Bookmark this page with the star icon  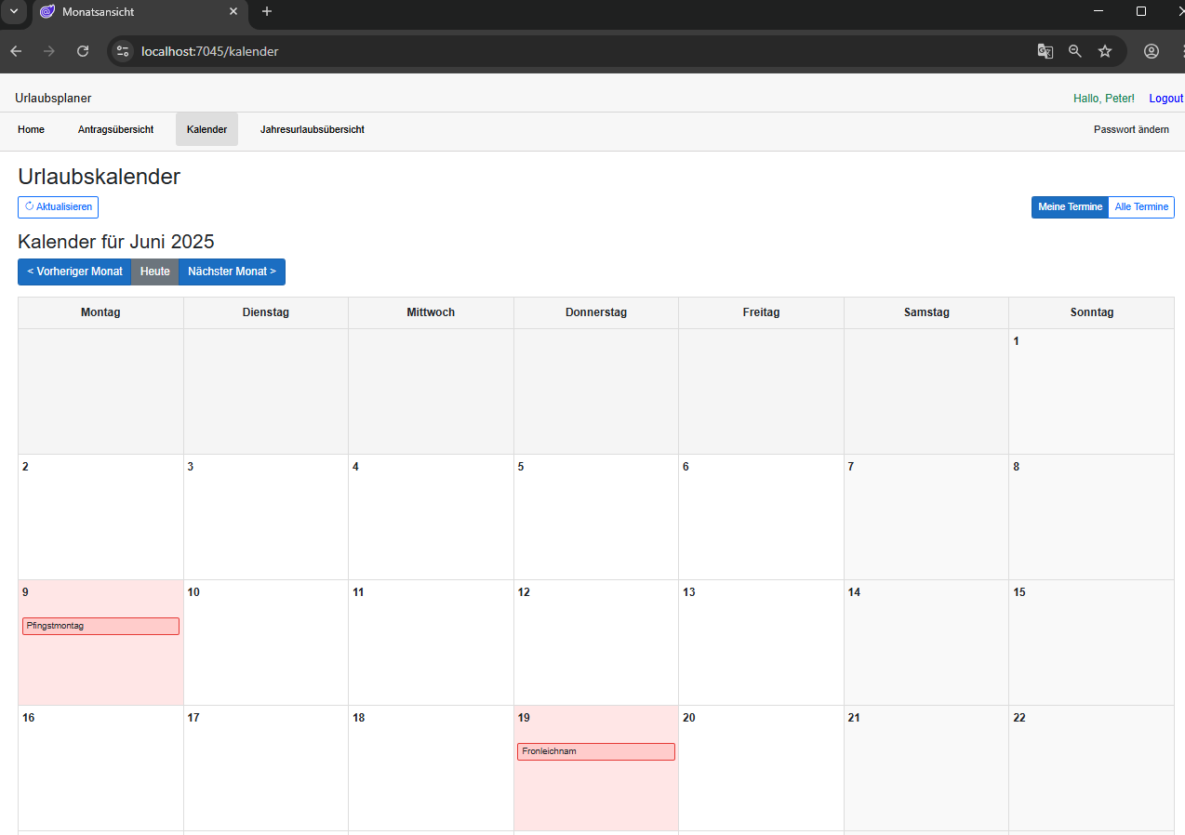click(x=1105, y=51)
